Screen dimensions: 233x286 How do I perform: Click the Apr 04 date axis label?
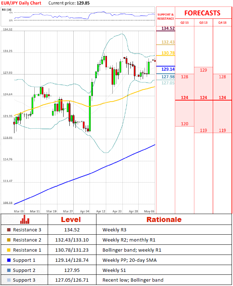click(x=85, y=212)
